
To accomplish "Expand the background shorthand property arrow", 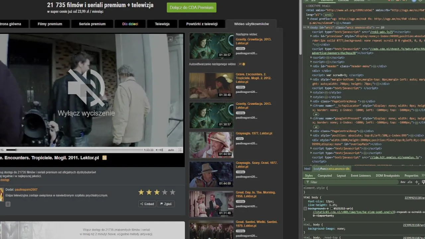I will point(328,208).
